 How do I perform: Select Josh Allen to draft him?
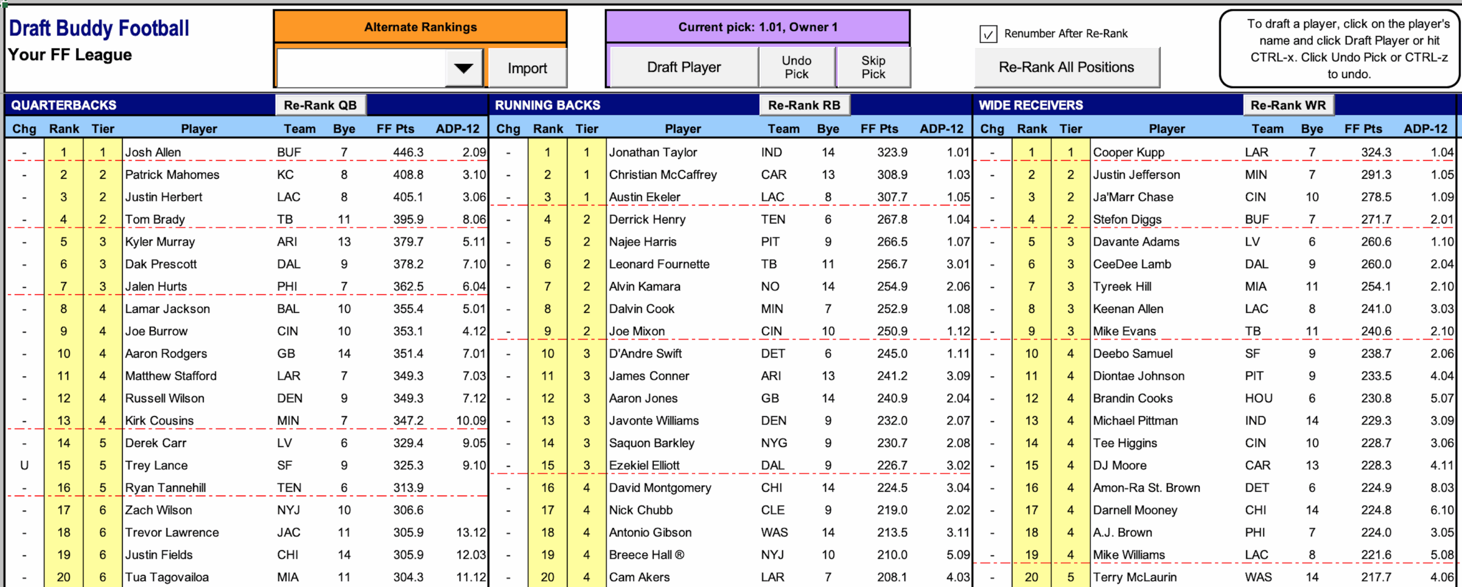[x=153, y=152]
